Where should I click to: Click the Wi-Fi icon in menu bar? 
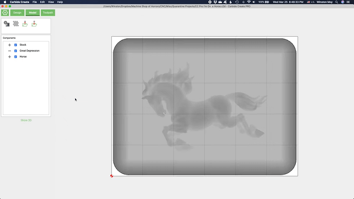248,2
